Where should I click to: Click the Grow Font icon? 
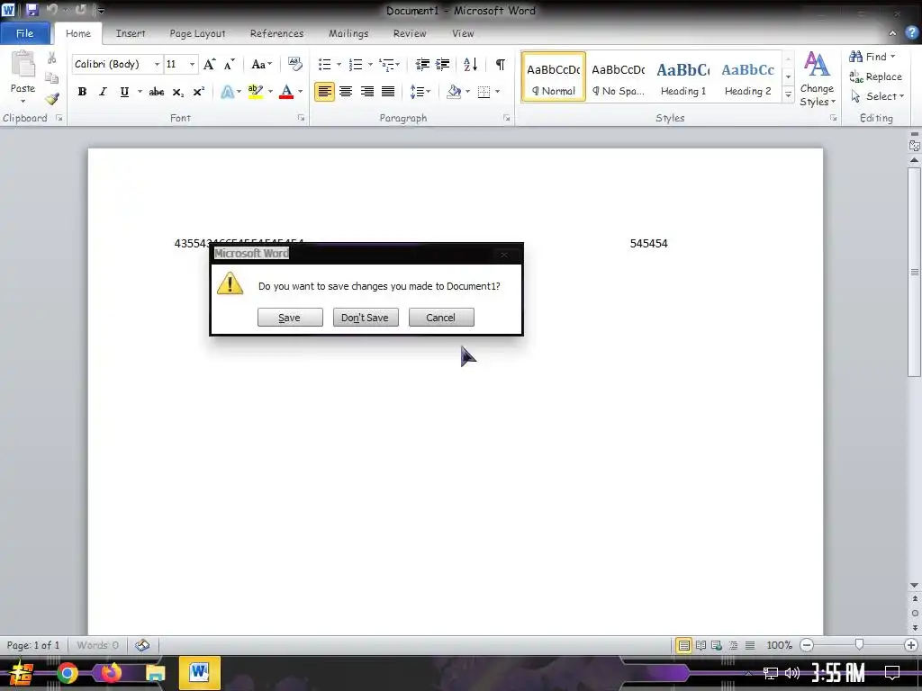pyautogui.click(x=209, y=64)
